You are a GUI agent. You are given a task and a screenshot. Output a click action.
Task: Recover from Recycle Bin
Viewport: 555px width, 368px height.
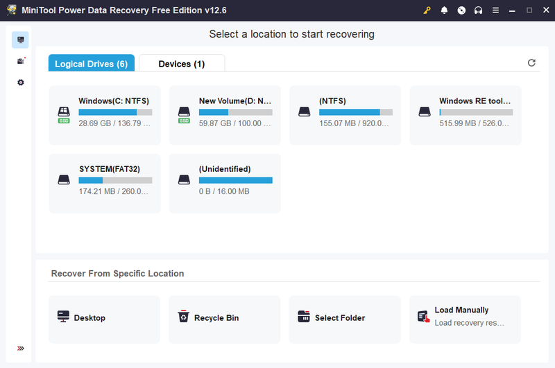click(x=224, y=319)
